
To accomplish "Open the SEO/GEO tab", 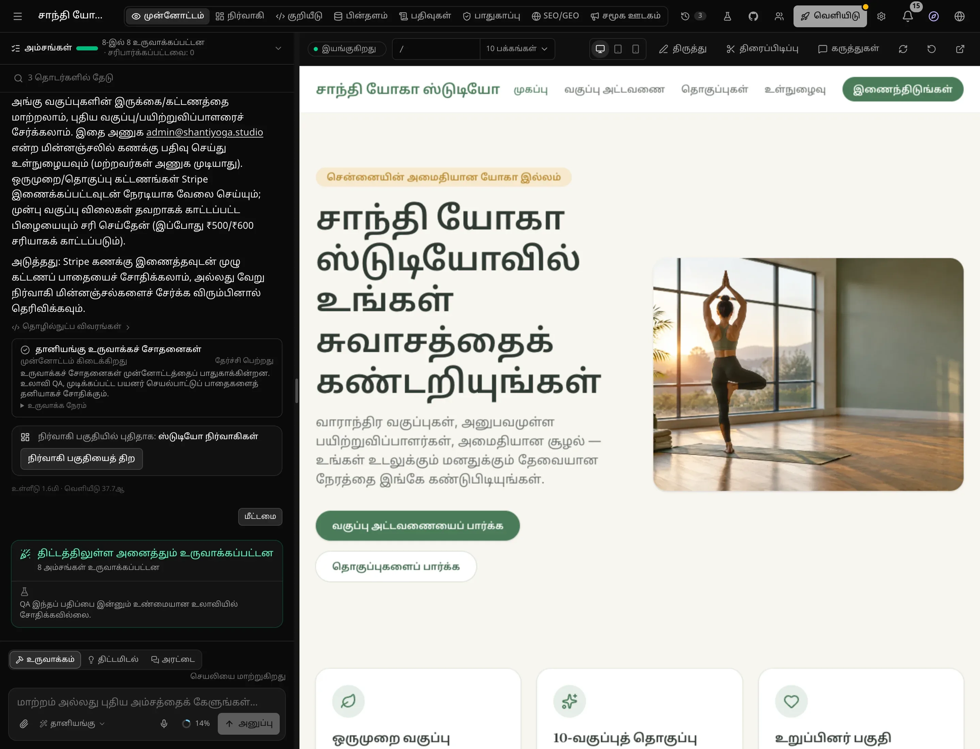I will (555, 16).
